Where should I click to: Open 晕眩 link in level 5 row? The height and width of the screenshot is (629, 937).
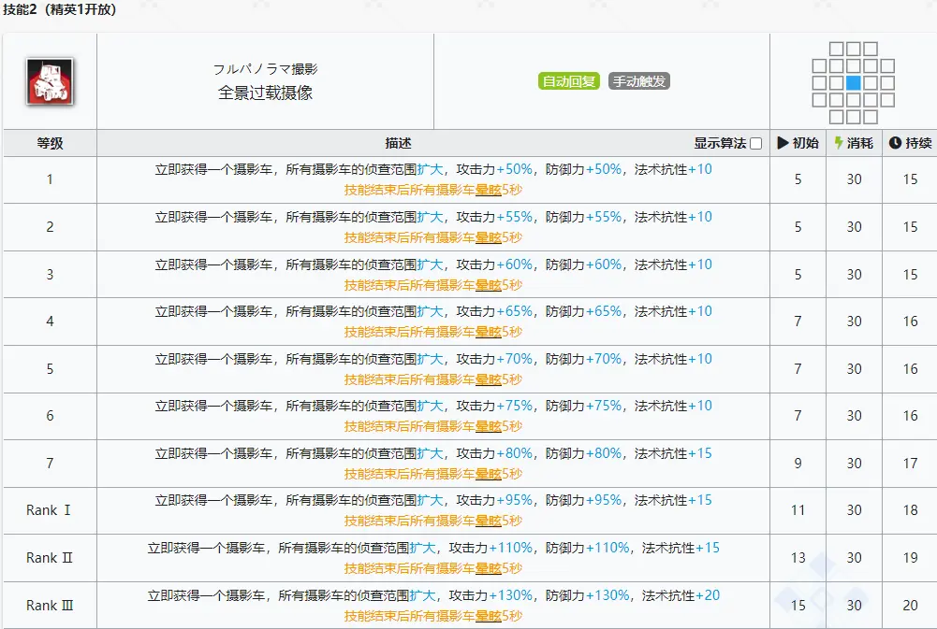pos(489,379)
